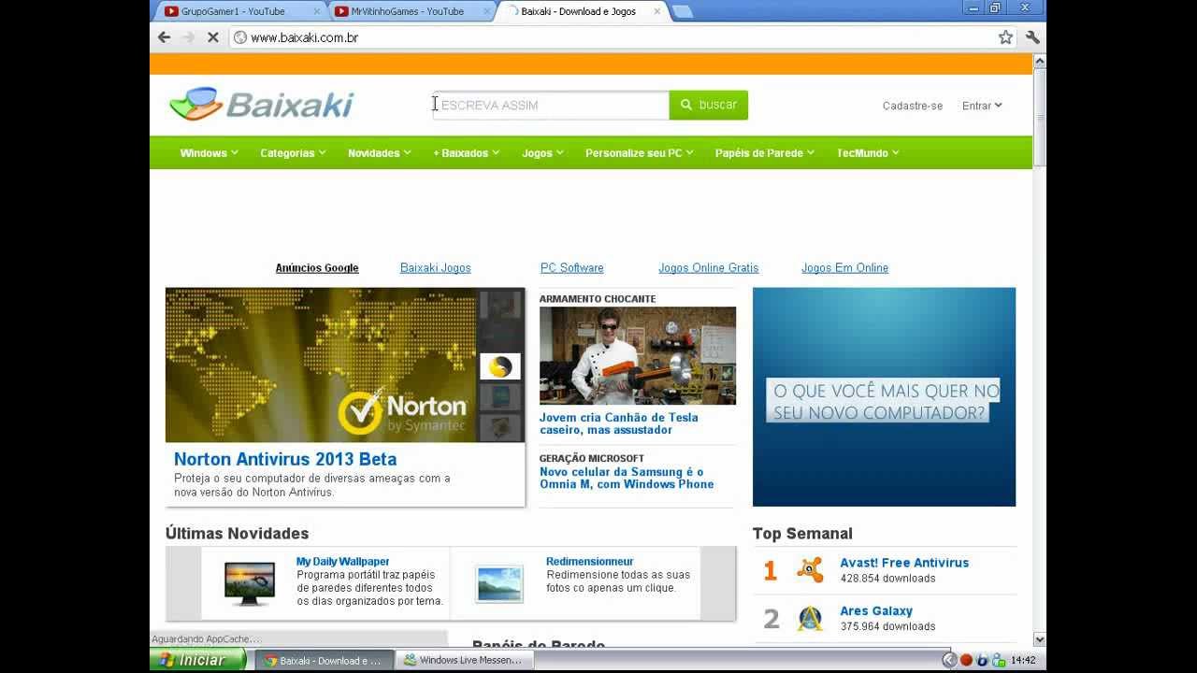
Task: Close the GrupoGamer1 YouTube tab
Action: [x=316, y=11]
